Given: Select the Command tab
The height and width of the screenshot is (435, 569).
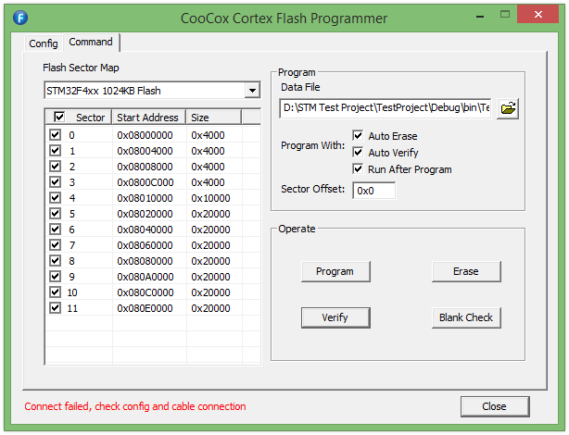Looking at the screenshot, I should point(91,42).
